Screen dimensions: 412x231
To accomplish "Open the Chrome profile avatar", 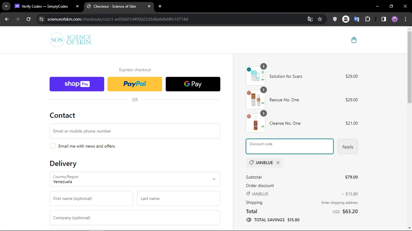I will 395,19.
